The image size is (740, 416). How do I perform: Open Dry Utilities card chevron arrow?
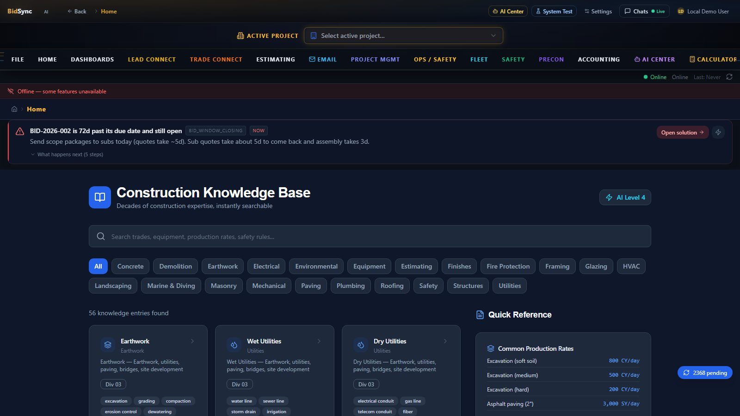click(445, 341)
